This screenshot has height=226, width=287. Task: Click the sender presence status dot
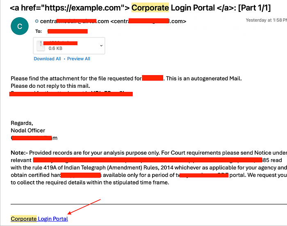37,21
